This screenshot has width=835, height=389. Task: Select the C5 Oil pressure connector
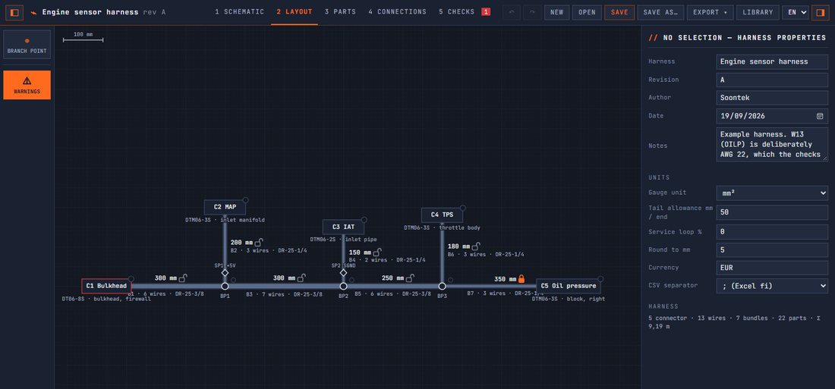tap(569, 287)
